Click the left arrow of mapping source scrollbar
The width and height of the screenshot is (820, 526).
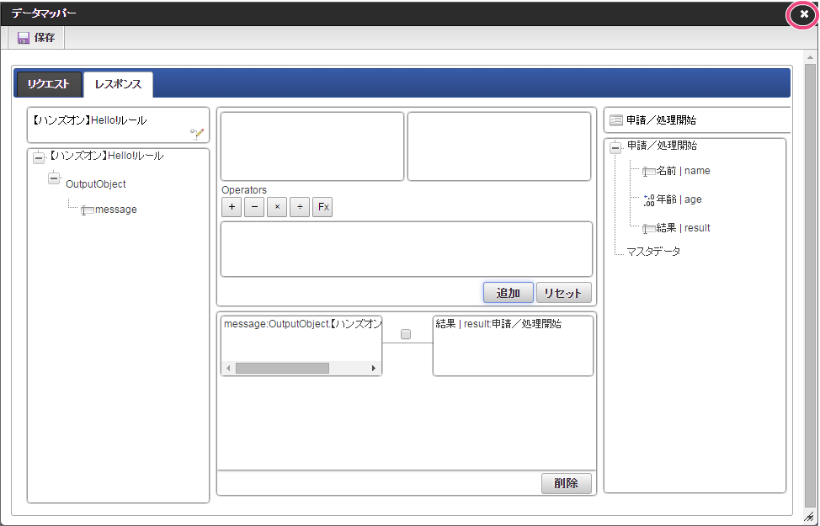point(227,368)
